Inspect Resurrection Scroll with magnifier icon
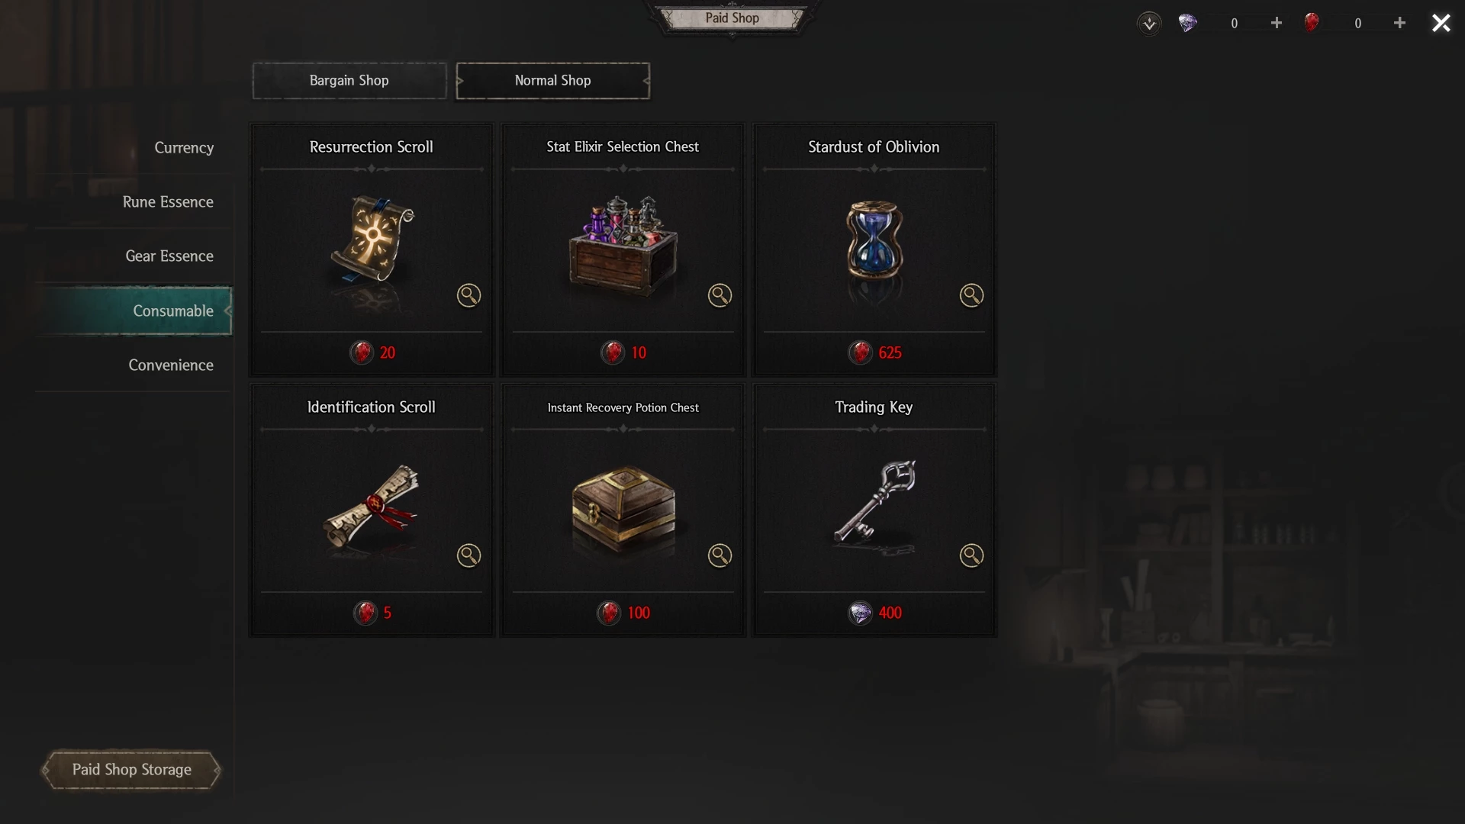 468,295
